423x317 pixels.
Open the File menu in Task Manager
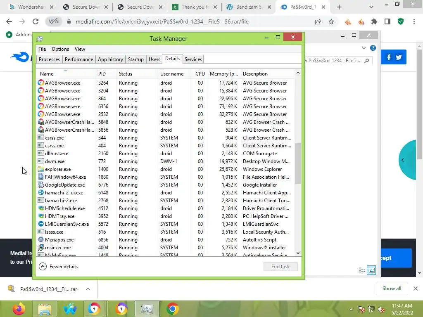42,49
